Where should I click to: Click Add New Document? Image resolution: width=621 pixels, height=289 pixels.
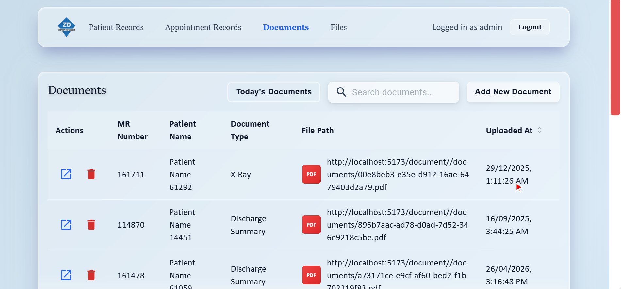513,92
